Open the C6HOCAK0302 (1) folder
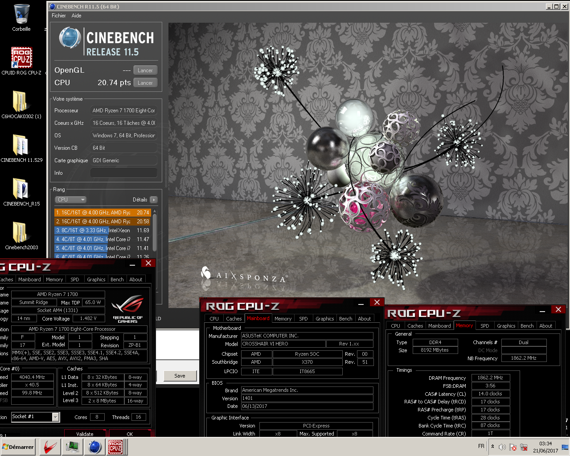This screenshot has height=456, width=570. [x=21, y=105]
